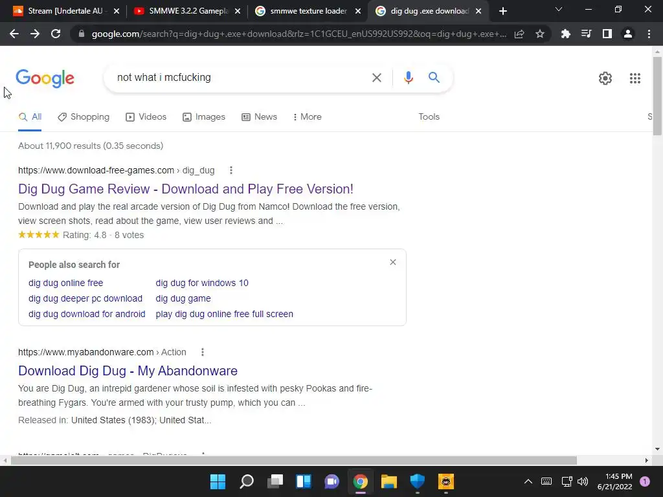
Task: Open a new browser tab
Action: (x=502, y=11)
